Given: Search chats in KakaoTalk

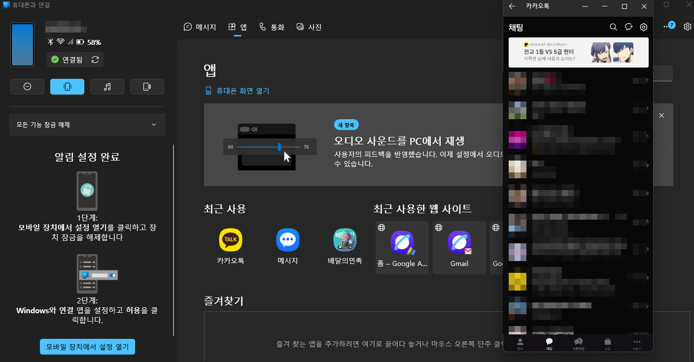Looking at the screenshot, I should pyautogui.click(x=613, y=27).
